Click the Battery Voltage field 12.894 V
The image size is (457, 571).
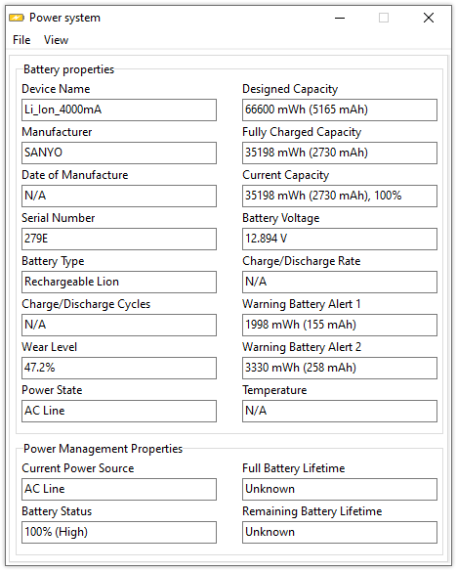point(340,239)
